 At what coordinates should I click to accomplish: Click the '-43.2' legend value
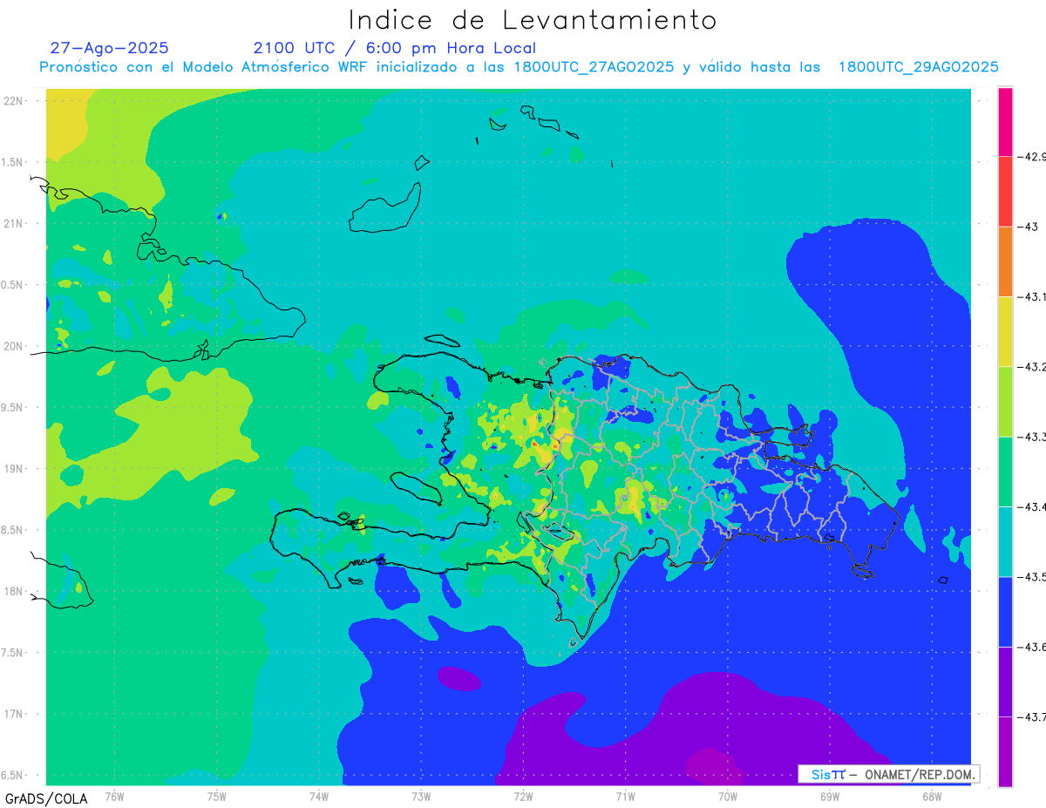coord(1031,367)
